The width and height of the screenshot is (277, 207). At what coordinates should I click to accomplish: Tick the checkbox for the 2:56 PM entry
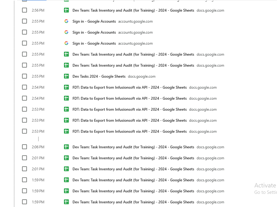(x=24, y=10)
